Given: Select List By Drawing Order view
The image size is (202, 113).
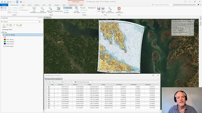Looking at the screenshot, I should 4,25.
